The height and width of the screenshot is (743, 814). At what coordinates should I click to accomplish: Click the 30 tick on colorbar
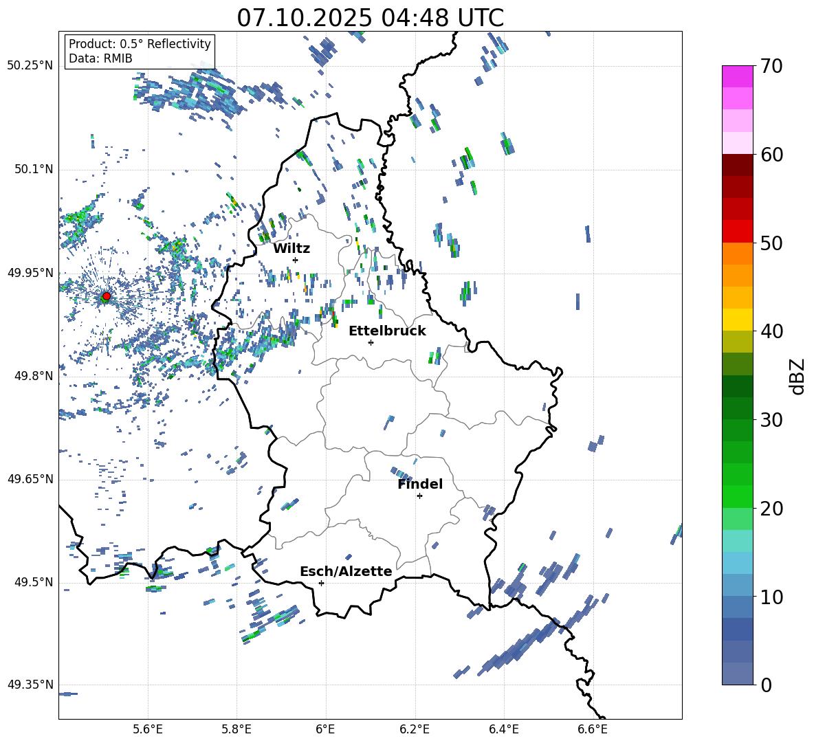click(771, 420)
